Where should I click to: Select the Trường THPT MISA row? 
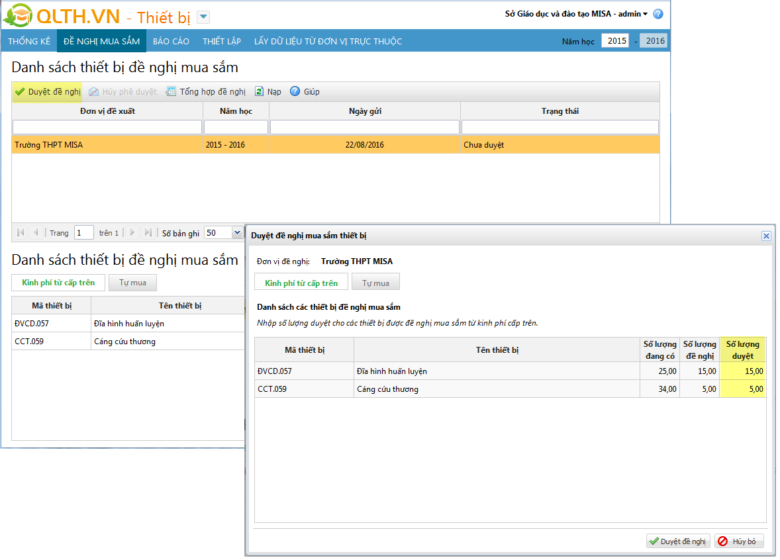(107, 145)
